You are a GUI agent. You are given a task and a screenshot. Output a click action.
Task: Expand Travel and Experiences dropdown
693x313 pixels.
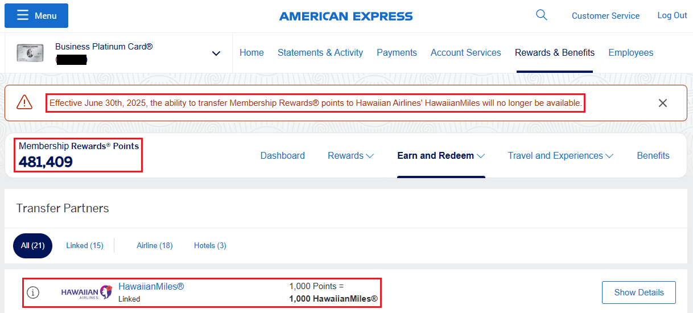tap(560, 155)
